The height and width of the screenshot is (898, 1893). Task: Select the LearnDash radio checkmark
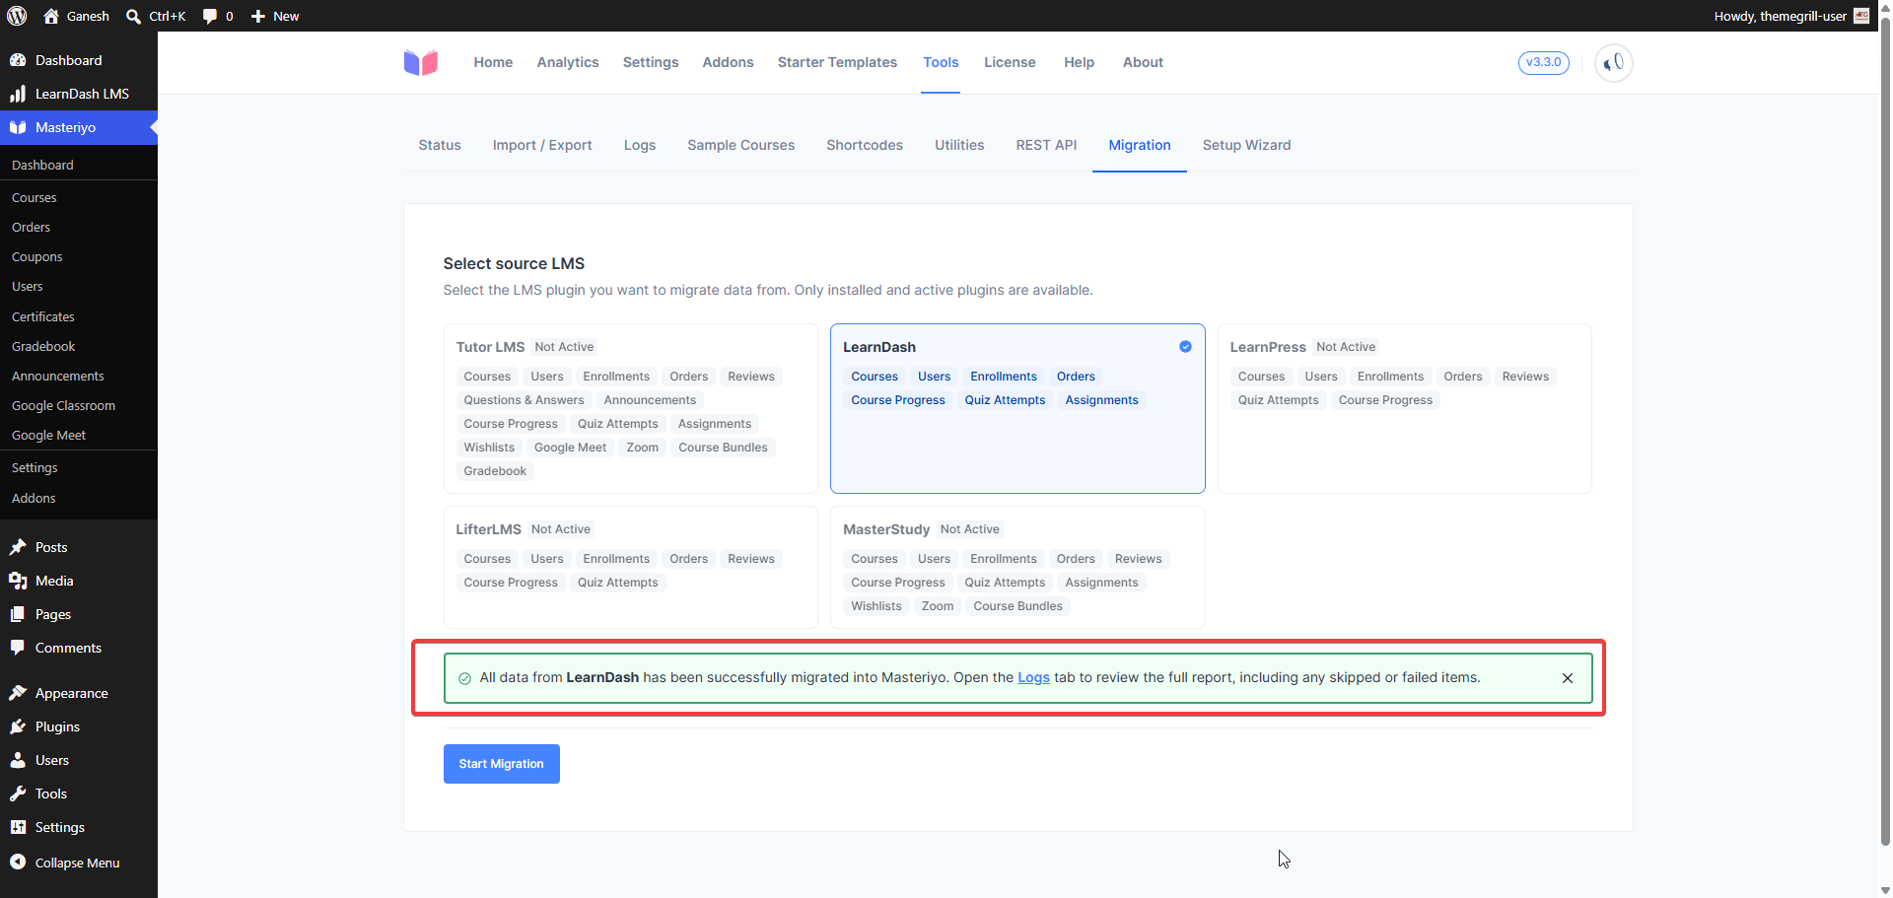pyautogui.click(x=1185, y=347)
